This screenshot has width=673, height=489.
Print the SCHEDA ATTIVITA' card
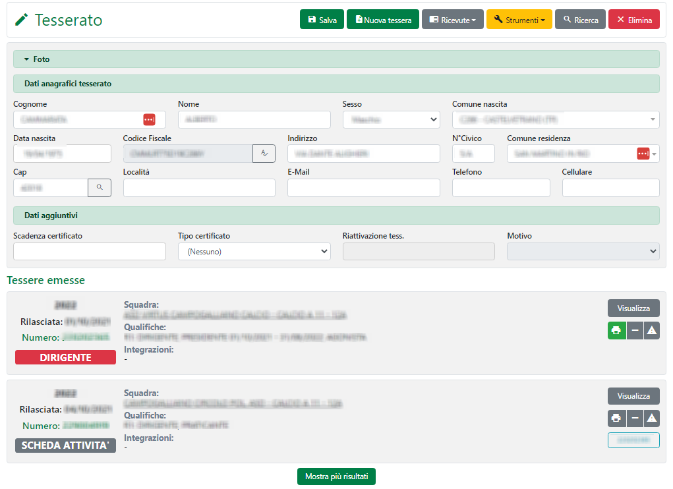click(x=616, y=418)
